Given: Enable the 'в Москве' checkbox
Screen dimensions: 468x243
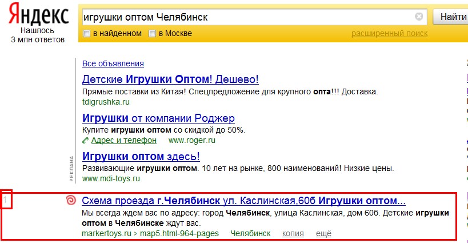Looking at the screenshot, I should 152,33.
